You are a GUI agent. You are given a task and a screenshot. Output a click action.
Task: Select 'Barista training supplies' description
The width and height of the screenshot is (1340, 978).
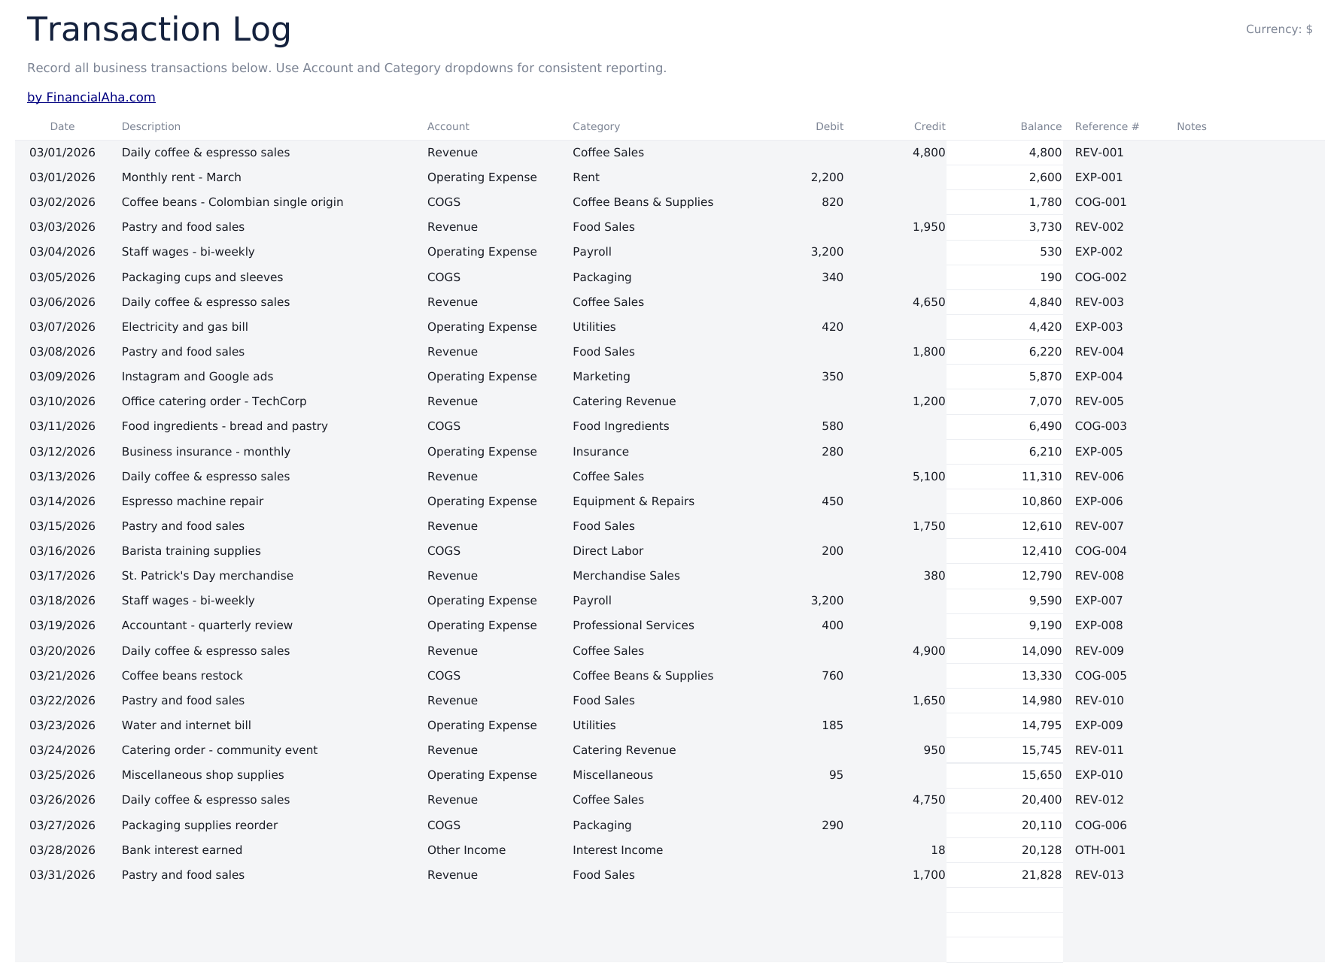pos(191,551)
